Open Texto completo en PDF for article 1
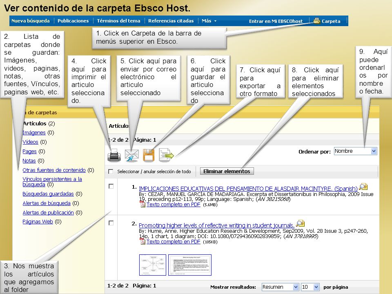The width and height of the screenshot is (392, 294). pos(173,204)
